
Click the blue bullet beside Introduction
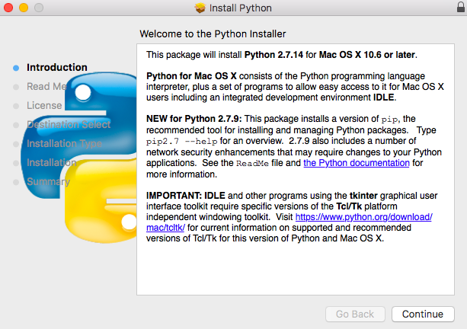tap(16, 67)
